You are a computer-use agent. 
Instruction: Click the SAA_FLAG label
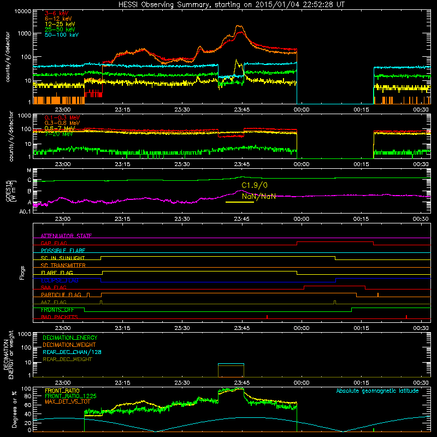[54, 287]
